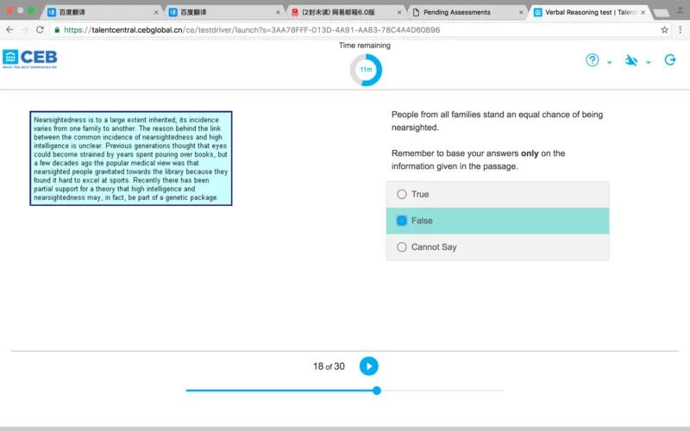Reload the page with browser refresh icon
Viewport: 690px width, 431px height.
[41, 29]
